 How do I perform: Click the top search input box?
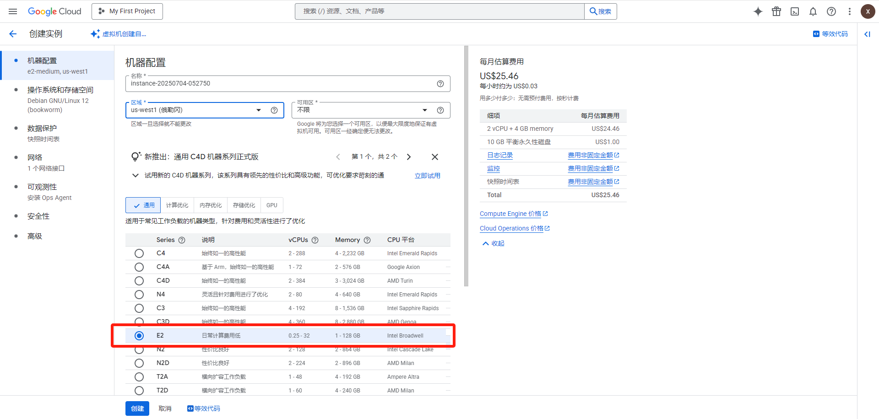[x=439, y=11]
